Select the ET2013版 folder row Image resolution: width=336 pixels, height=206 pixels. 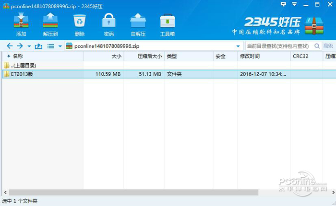pos(169,74)
